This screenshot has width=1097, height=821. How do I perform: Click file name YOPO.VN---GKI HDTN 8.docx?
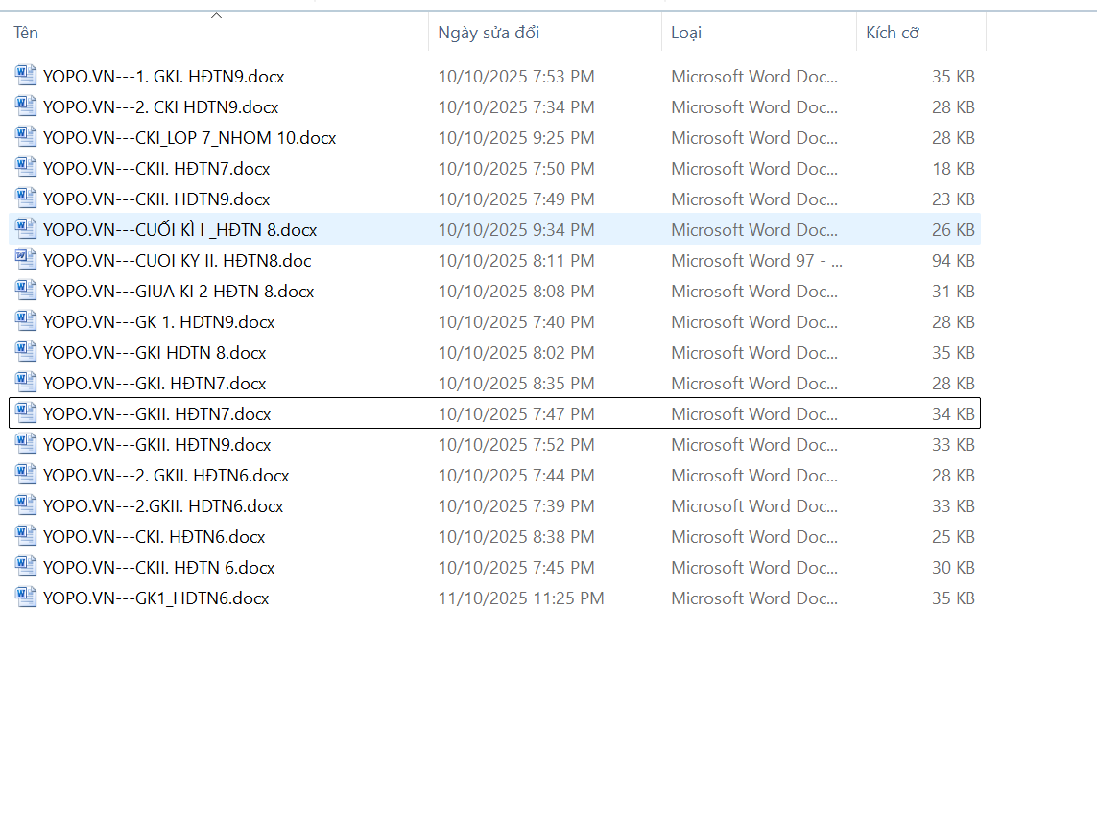tap(155, 353)
